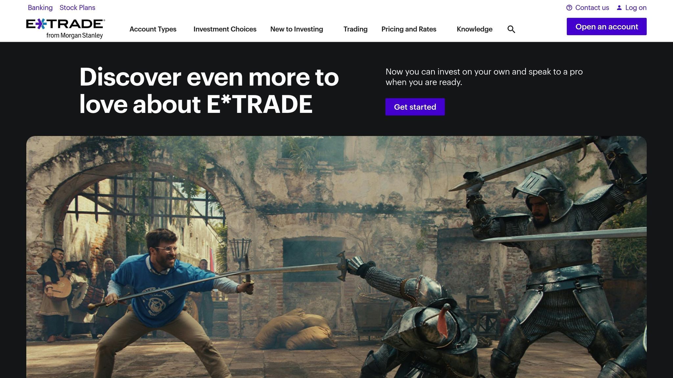The image size is (673, 378).
Task: Open Pricing and Rates
Action: pos(409,29)
